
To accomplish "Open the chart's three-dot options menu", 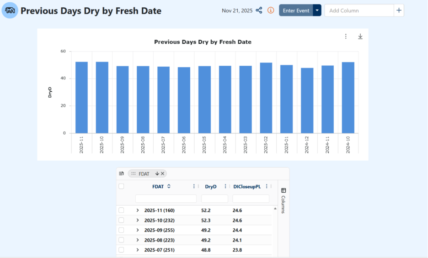I will point(346,37).
